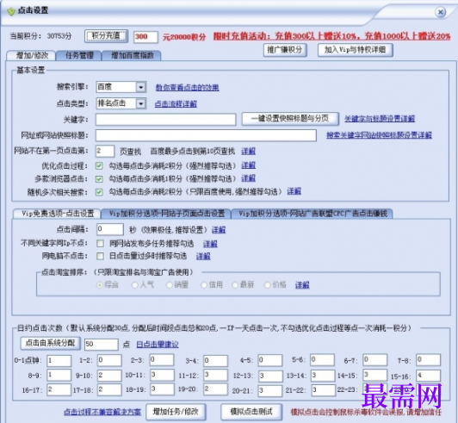Open 详解 link in the 同电脑不点击 row
458x423 pixels.
(203, 257)
